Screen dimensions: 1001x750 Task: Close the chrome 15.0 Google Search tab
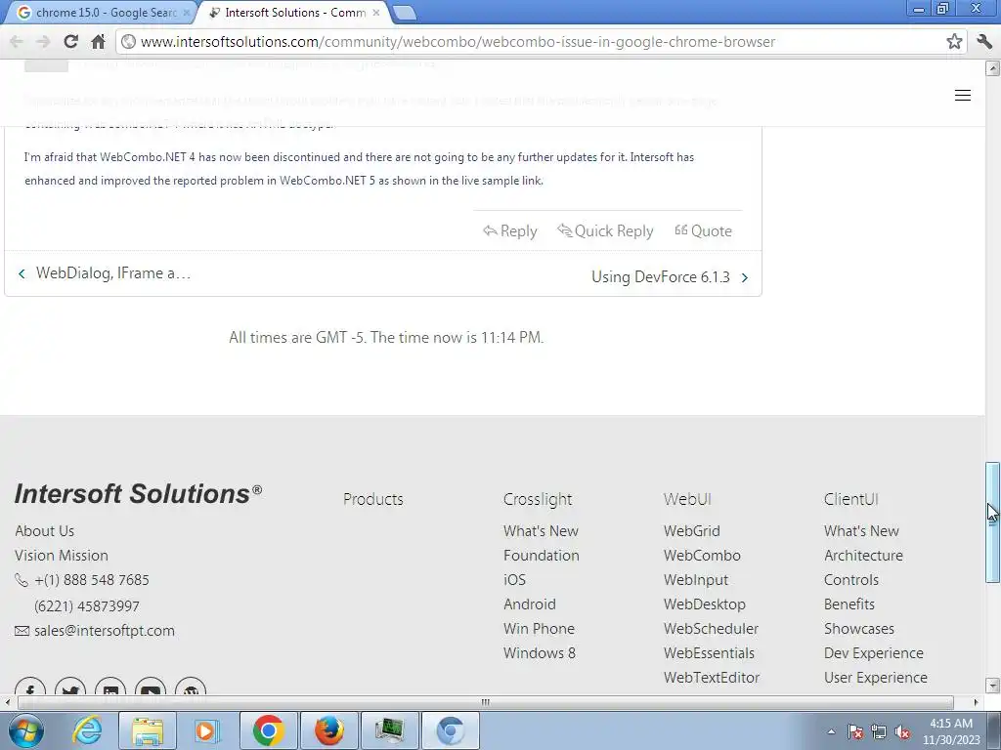click(x=187, y=13)
